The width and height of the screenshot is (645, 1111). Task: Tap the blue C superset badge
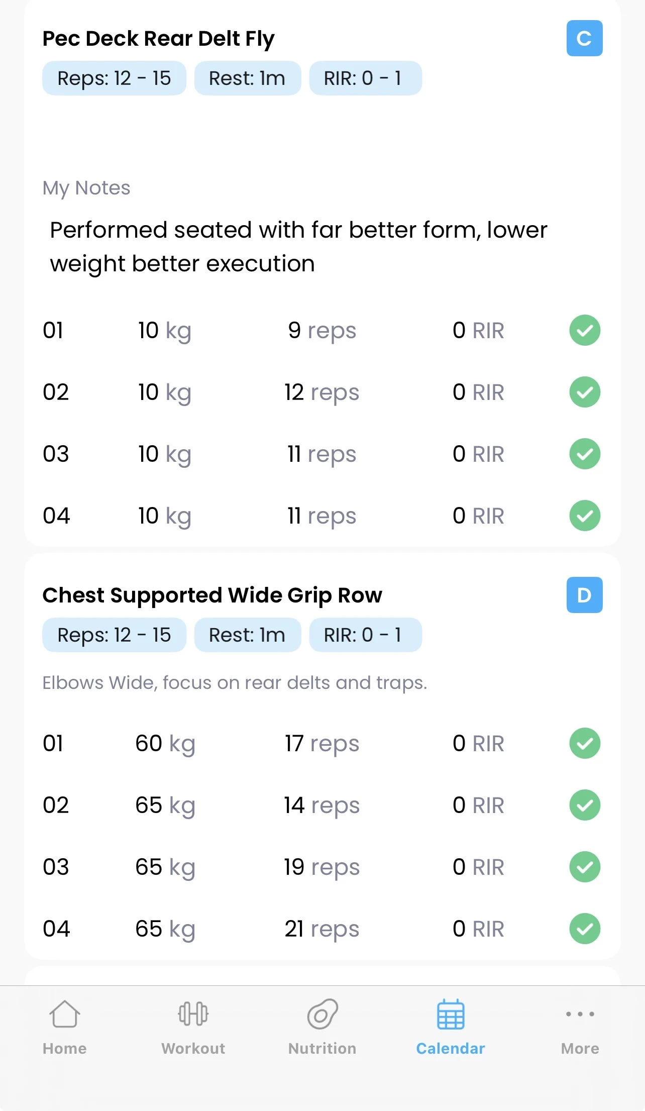click(584, 38)
